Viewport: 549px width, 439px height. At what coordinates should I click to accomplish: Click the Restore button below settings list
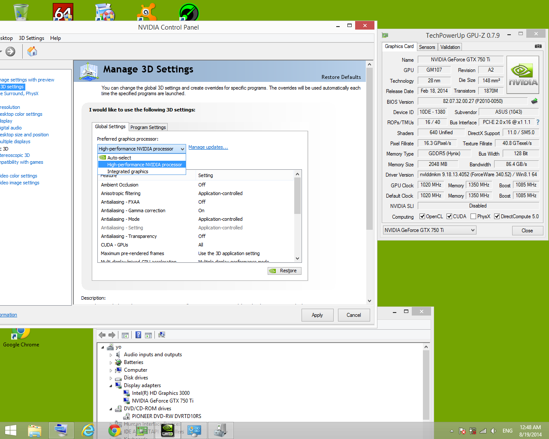click(285, 271)
